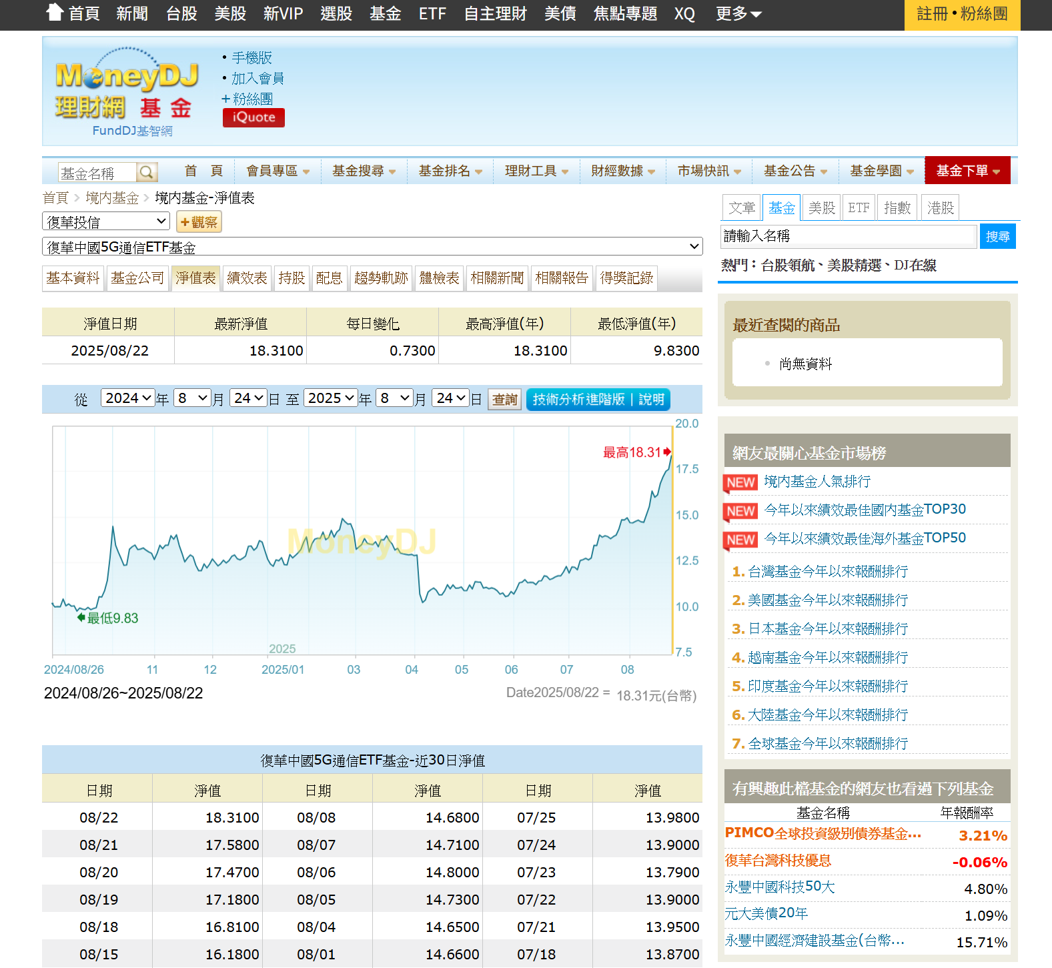Image resolution: width=1052 pixels, height=968 pixels.
Task: Click the 基金名稱 search input field
Action: pyautogui.click(x=97, y=173)
